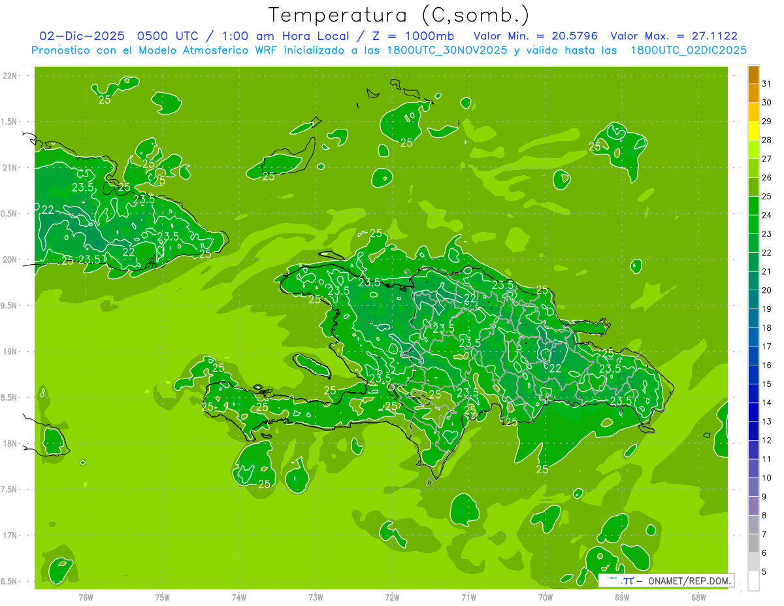Pick the white swatch below label 5

753,581
